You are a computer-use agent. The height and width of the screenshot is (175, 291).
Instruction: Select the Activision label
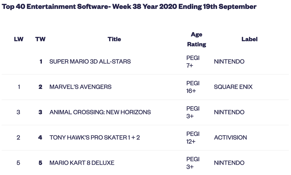tap(230, 137)
